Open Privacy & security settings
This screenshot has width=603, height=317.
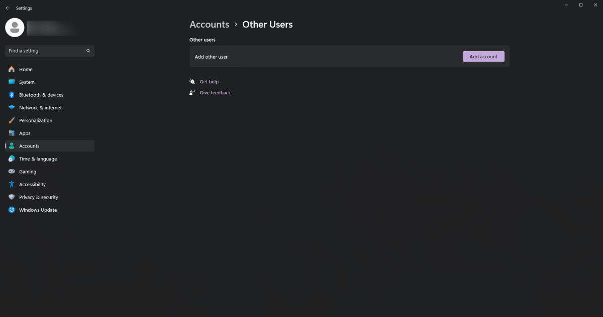tap(11, 197)
